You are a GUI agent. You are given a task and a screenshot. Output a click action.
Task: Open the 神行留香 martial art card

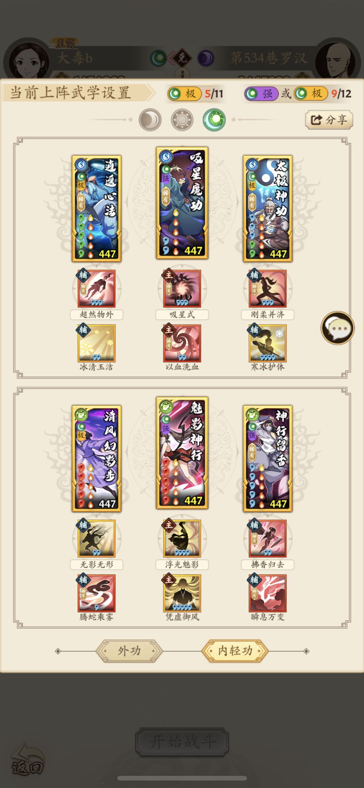click(268, 459)
